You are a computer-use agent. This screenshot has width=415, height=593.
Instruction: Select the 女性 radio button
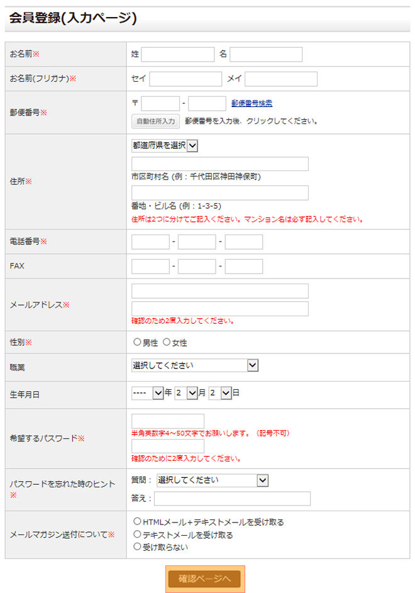pyautogui.click(x=167, y=343)
